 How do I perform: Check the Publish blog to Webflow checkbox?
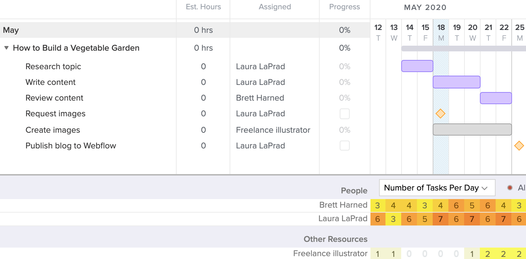[x=344, y=146]
